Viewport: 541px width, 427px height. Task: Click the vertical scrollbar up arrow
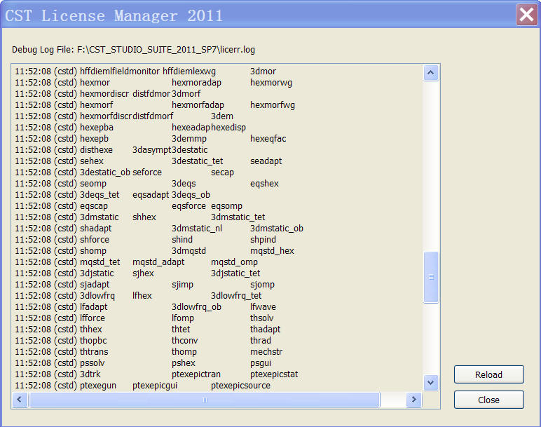click(x=430, y=72)
